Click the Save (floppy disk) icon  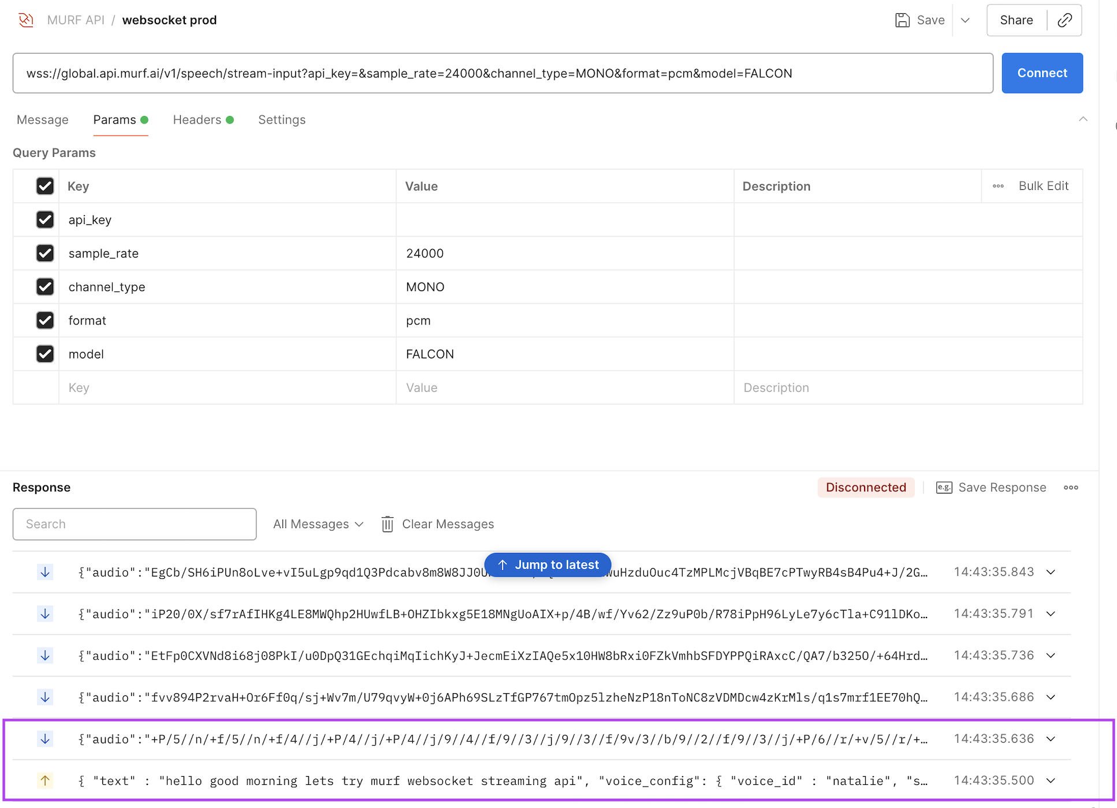(903, 20)
